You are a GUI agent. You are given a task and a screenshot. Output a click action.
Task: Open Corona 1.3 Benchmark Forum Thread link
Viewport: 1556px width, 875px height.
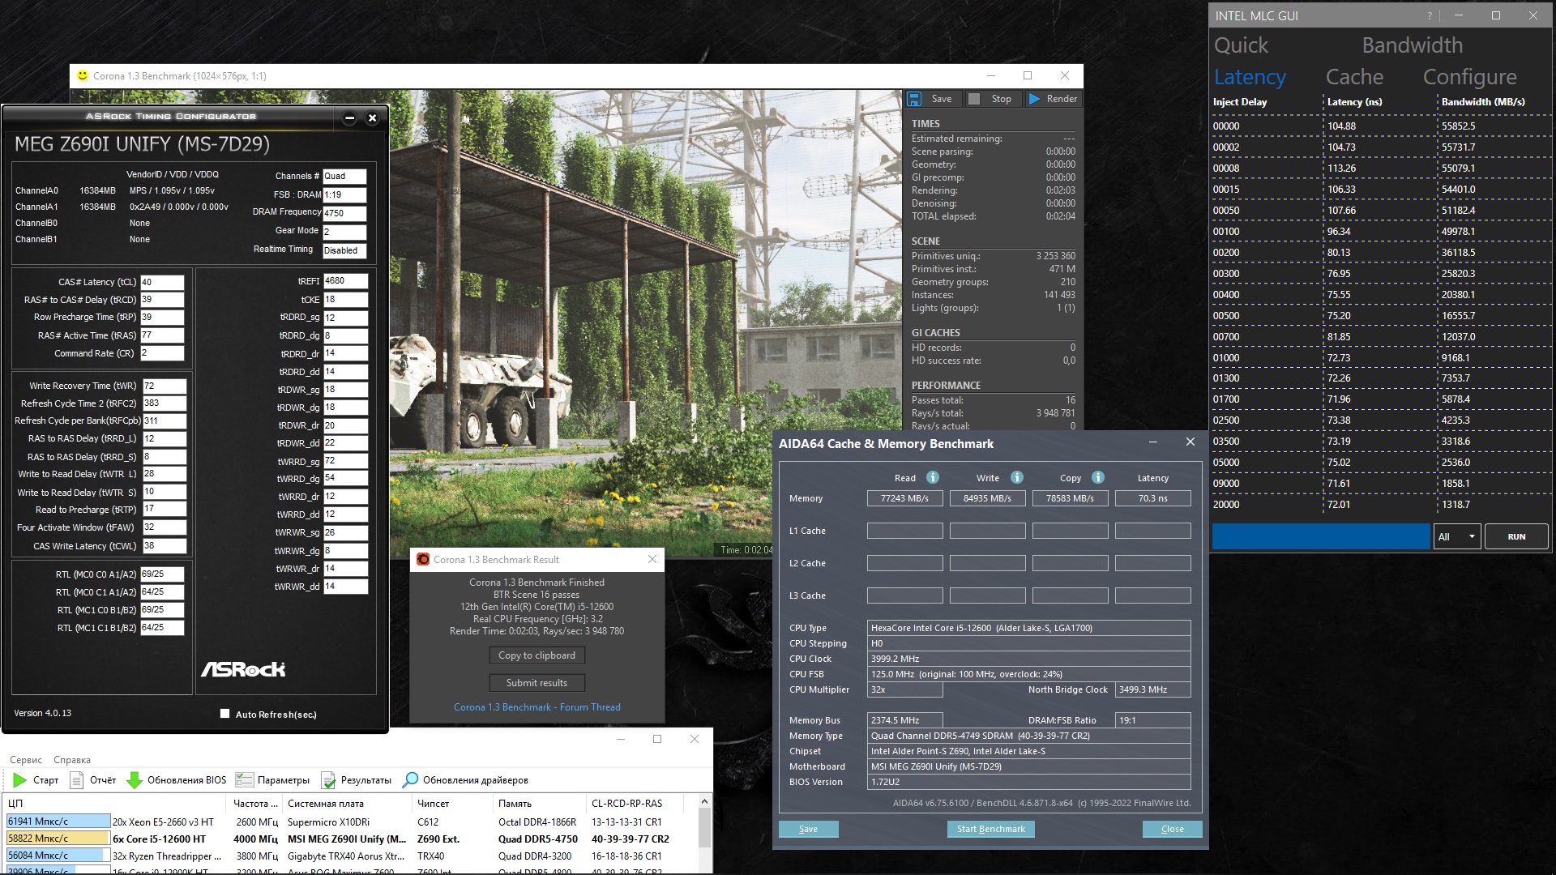536,707
